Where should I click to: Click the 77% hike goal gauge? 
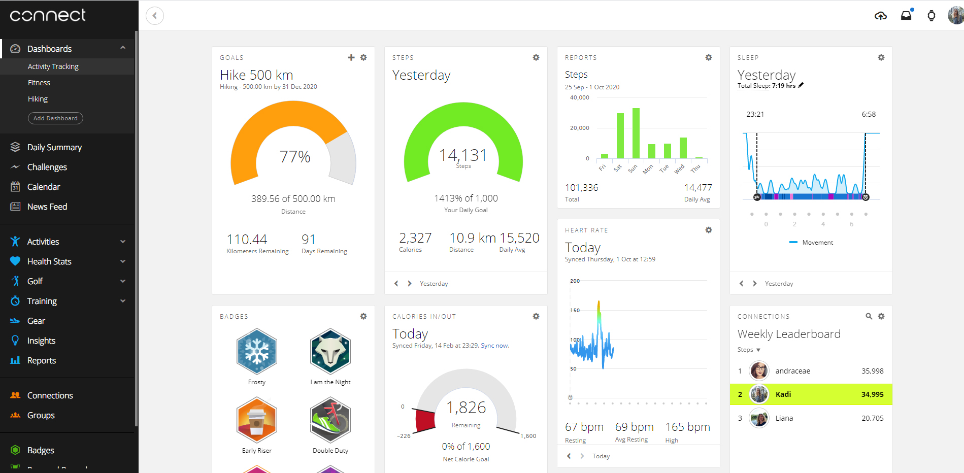[293, 143]
